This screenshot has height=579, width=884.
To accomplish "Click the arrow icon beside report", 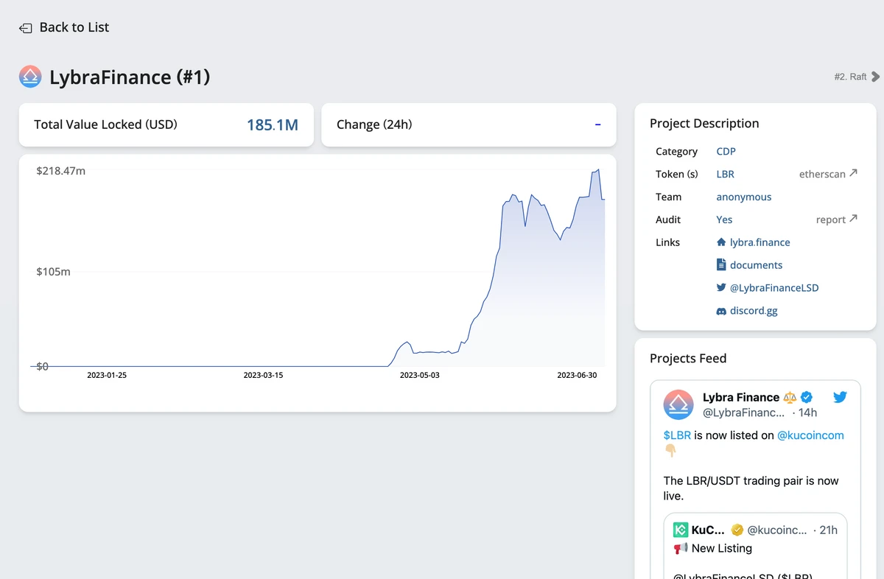I will coord(853,219).
